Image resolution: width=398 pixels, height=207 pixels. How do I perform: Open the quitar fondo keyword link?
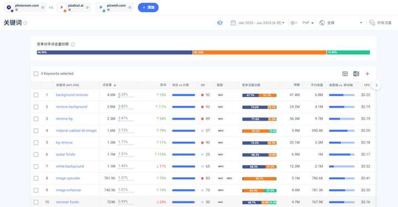pyautogui.click(x=65, y=154)
